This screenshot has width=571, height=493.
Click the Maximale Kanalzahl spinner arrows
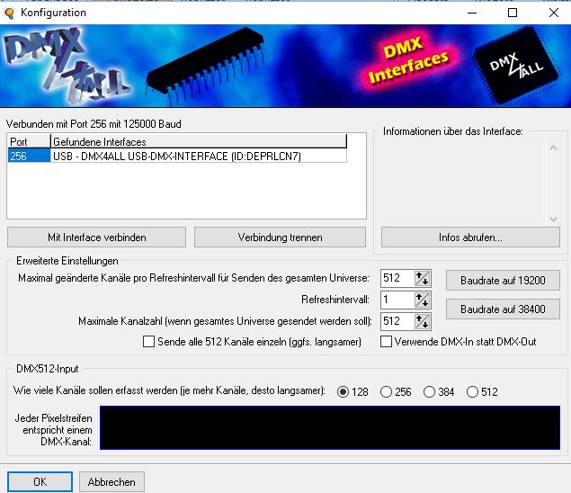tap(423, 321)
